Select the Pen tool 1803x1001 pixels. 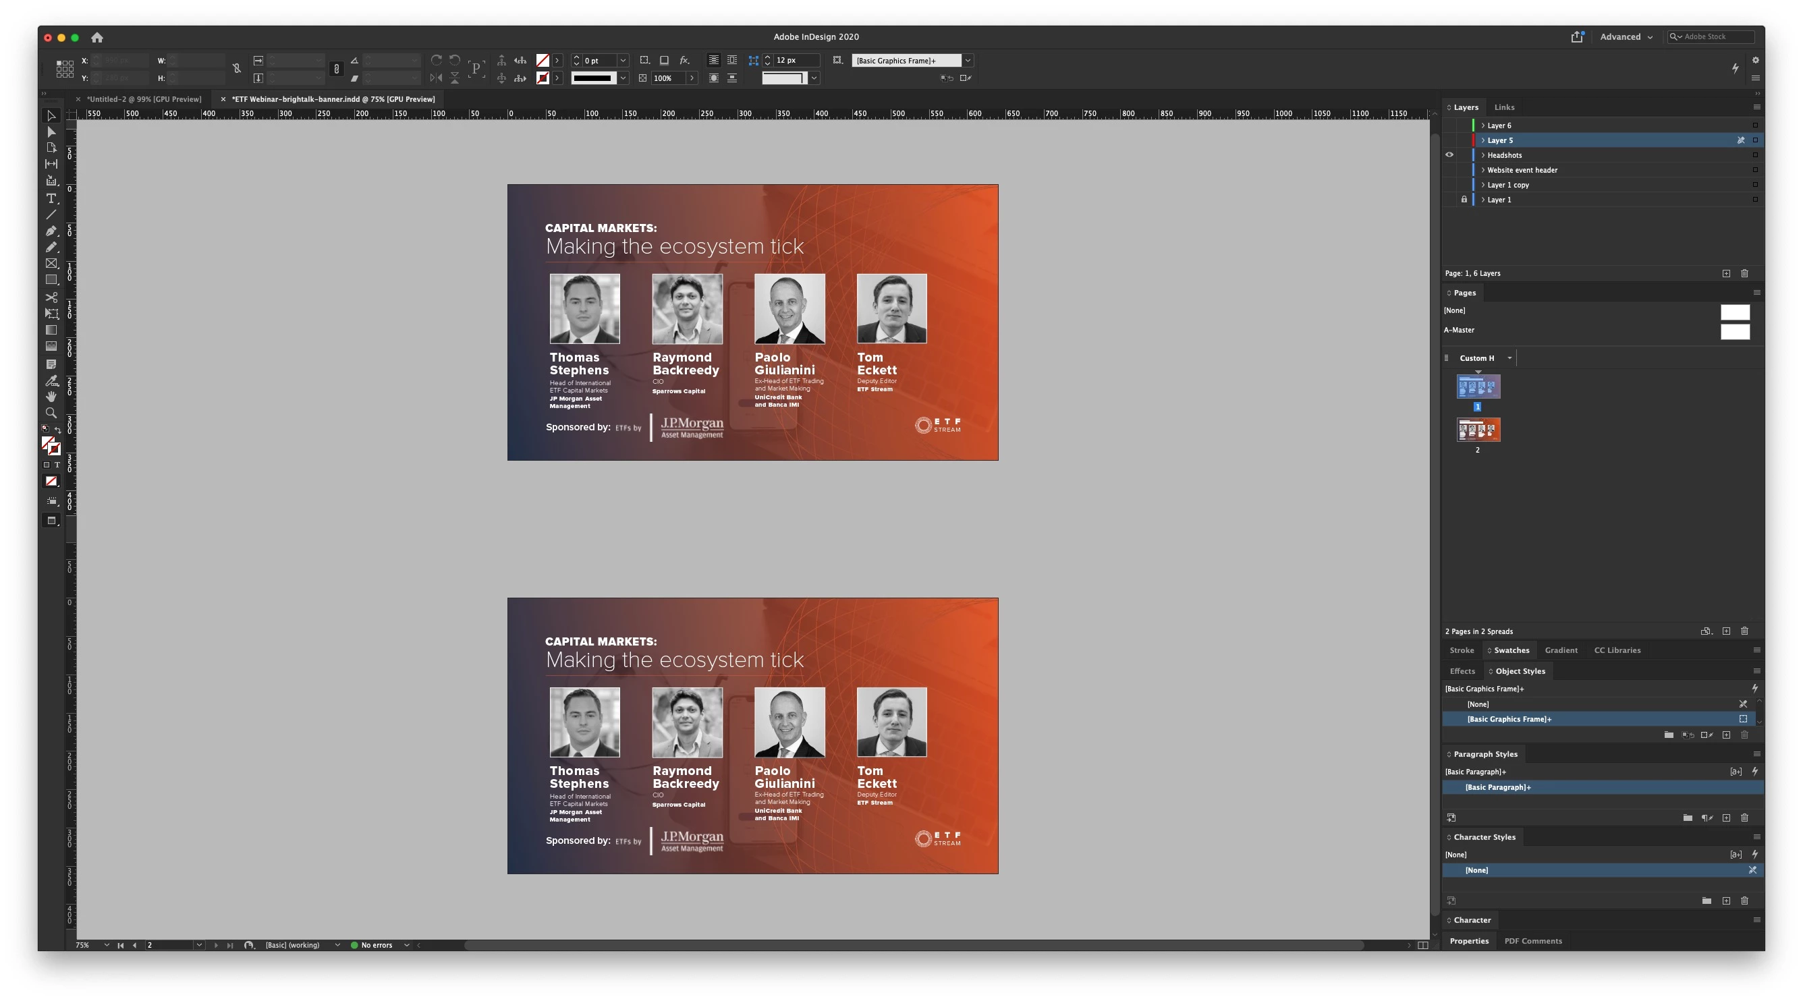[x=51, y=231]
